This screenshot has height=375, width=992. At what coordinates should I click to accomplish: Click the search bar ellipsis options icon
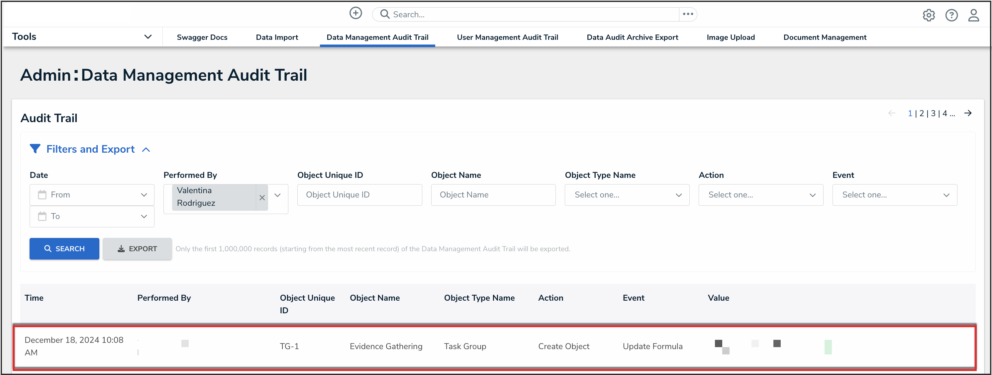coord(688,14)
